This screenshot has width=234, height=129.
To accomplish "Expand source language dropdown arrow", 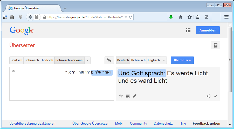I will (x=88, y=60).
